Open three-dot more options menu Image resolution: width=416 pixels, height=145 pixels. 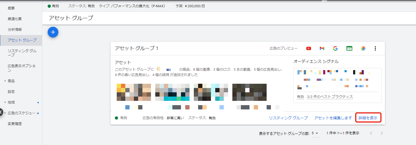[375, 48]
